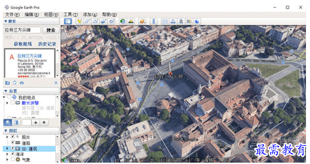This screenshot has height=164, width=310.
Task: Copy search results to clipboard icon
Action: pos(15,83)
